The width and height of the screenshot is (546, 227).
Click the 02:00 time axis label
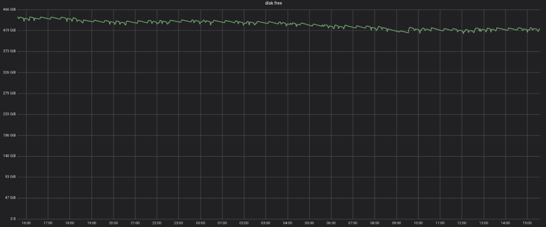point(244,223)
